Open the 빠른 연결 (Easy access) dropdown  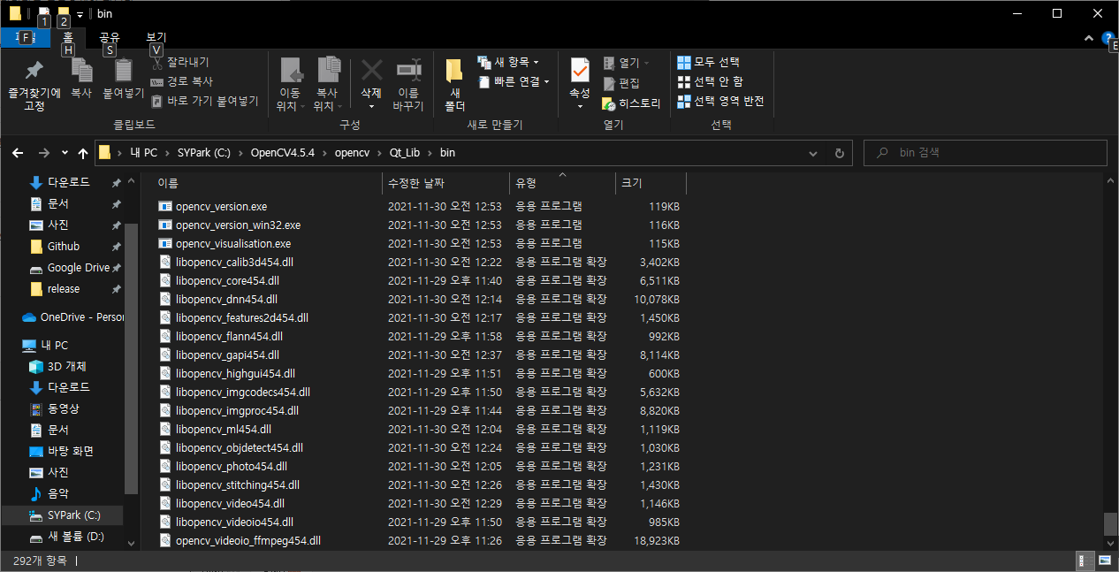pos(514,81)
